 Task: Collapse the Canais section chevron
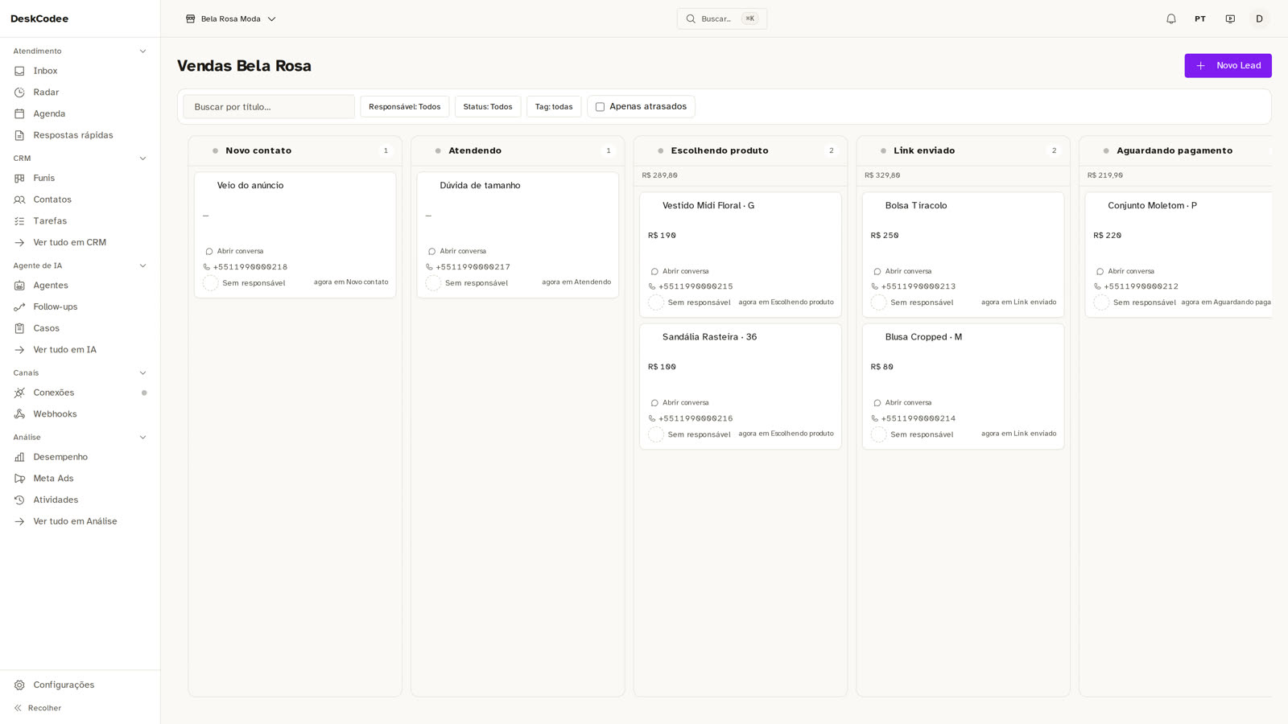click(142, 373)
